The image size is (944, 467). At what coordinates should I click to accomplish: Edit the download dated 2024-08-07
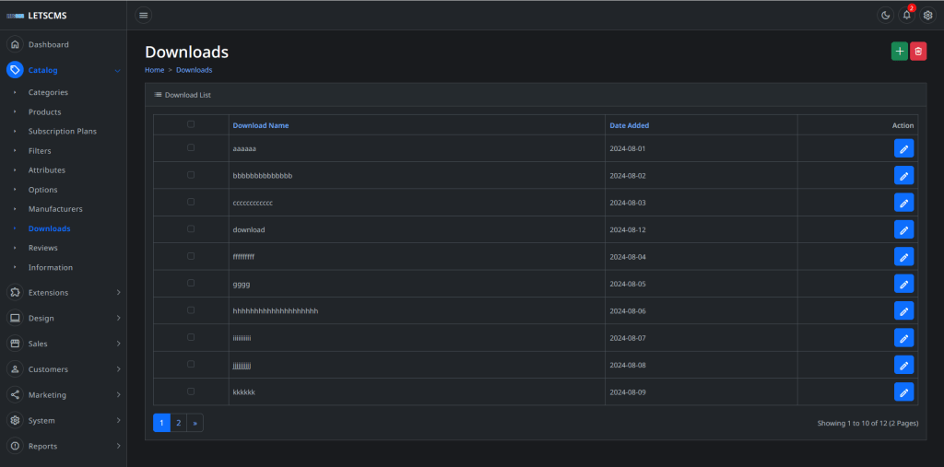(903, 338)
